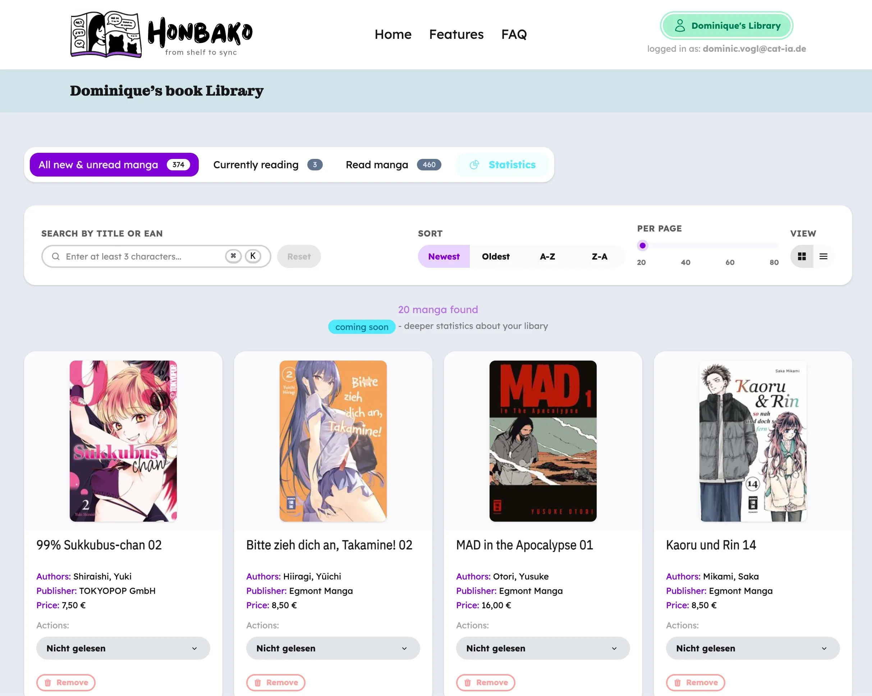Sort manga by Oldest
The image size is (872, 696).
point(495,256)
